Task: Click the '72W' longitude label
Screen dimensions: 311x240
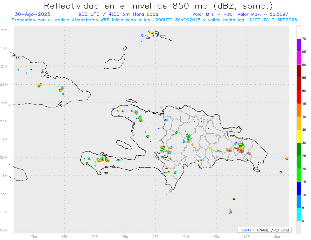Action: point(155,237)
